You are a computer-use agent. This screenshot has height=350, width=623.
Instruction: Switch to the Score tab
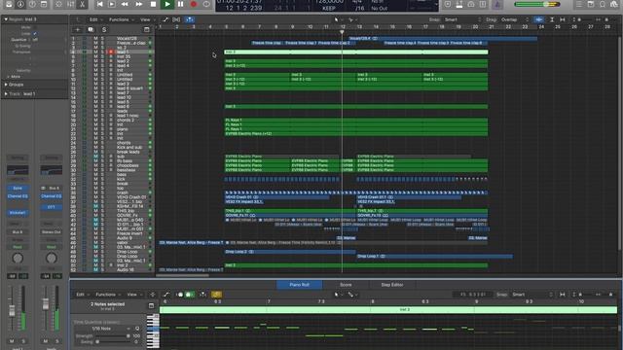[x=346, y=285]
